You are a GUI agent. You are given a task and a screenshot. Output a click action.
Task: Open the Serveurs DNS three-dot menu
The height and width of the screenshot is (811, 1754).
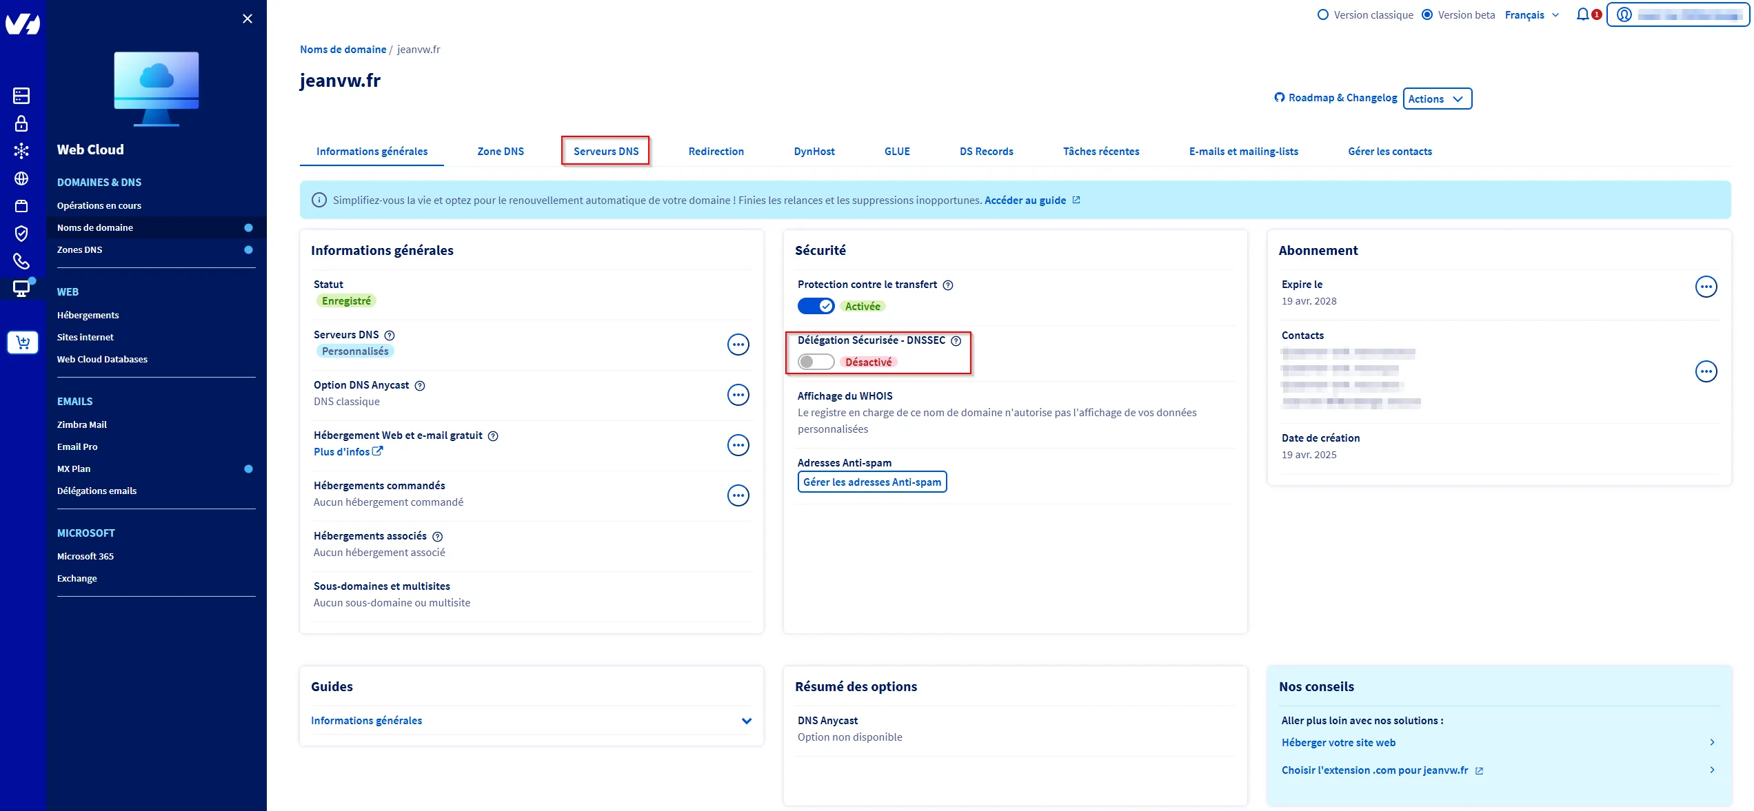tap(738, 345)
